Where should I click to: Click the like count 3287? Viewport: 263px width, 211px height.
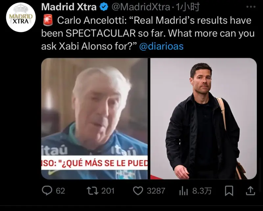[156, 191]
